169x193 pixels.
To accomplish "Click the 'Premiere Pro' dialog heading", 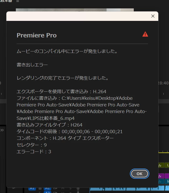I will click(x=37, y=35).
